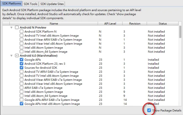Check Google APIs ARM EABI v7a System Image
The image size is (183, 115).
(21, 100)
